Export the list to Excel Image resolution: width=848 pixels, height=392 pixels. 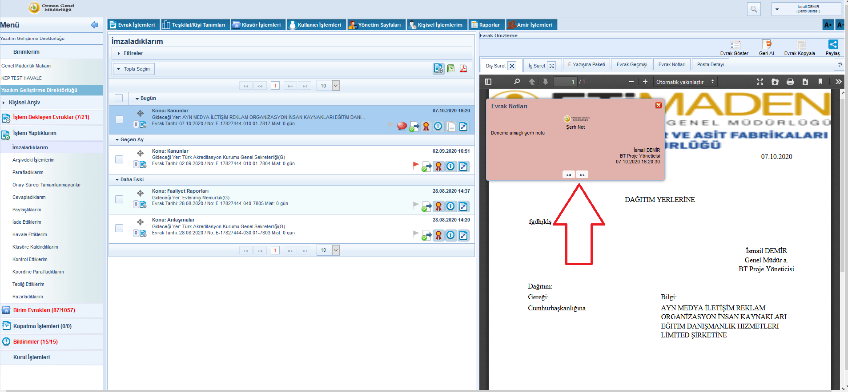pyautogui.click(x=451, y=69)
